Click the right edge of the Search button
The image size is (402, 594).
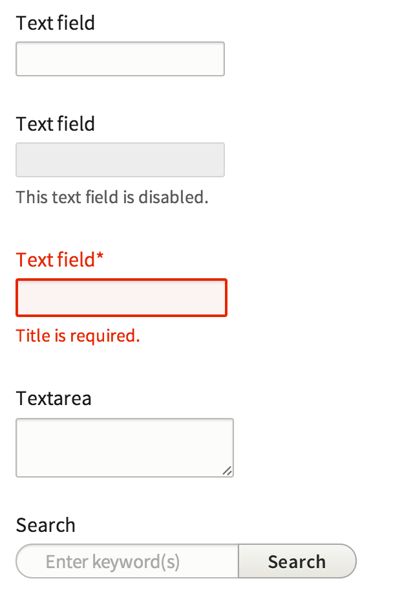[354, 561]
